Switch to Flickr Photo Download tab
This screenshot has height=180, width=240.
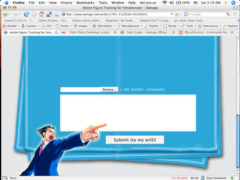click(x=89, y=32)
